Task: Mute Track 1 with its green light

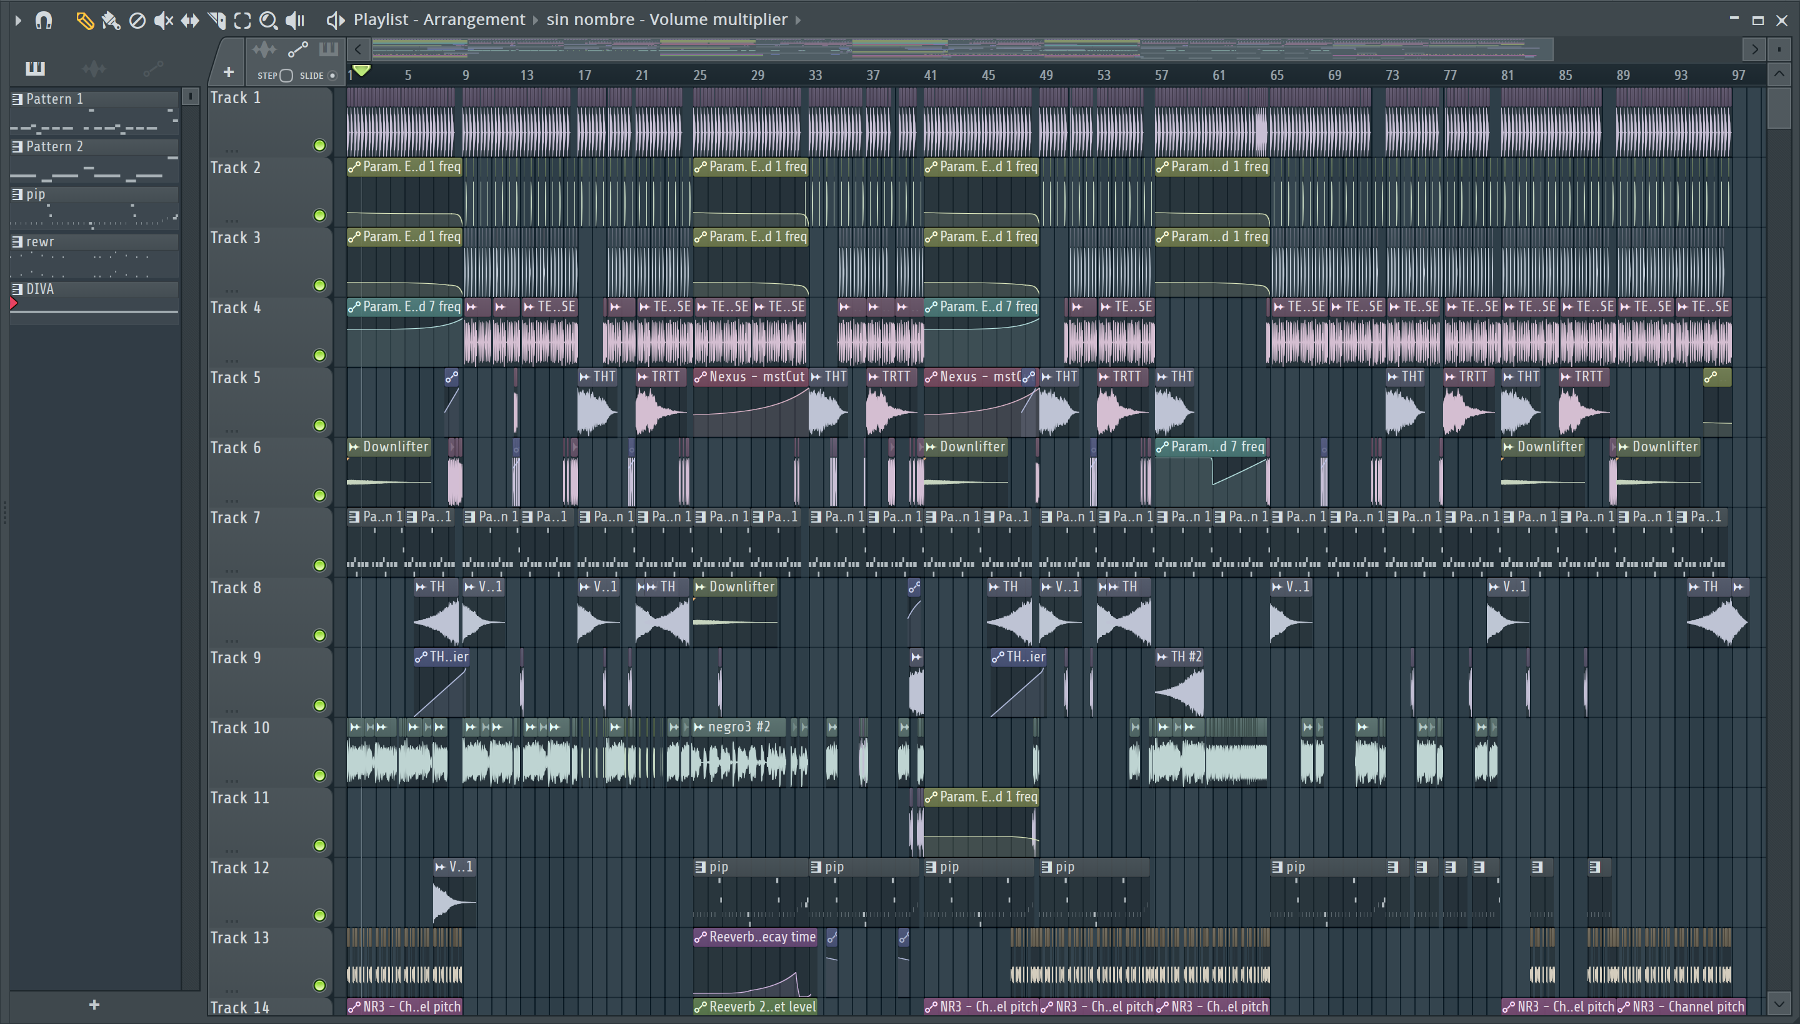Action: [319, 146]
